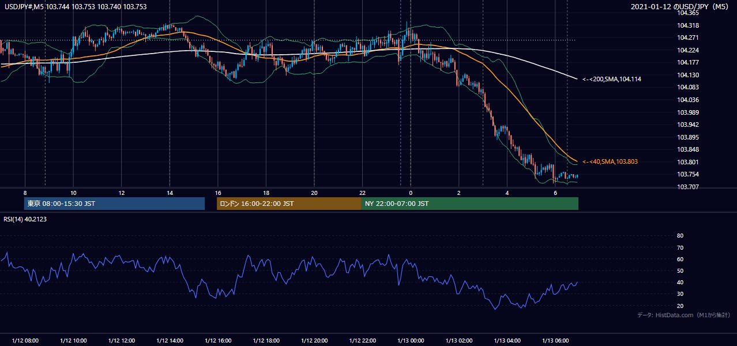Image resolution: width=737 pixels, height=346 pixels.
Task: Click bottom time label 1/13 06:00
Action: click(555, 341)
